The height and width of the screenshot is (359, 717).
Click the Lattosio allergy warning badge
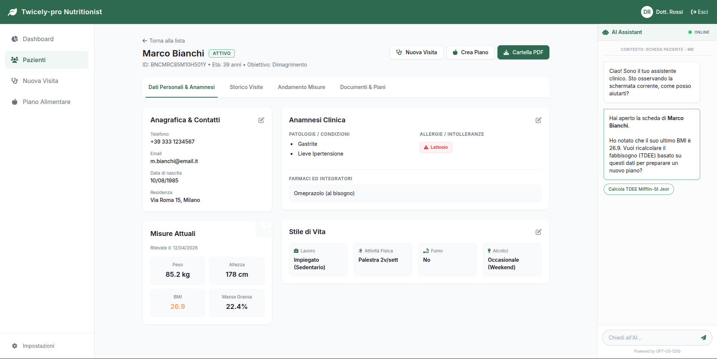[436, 147]
